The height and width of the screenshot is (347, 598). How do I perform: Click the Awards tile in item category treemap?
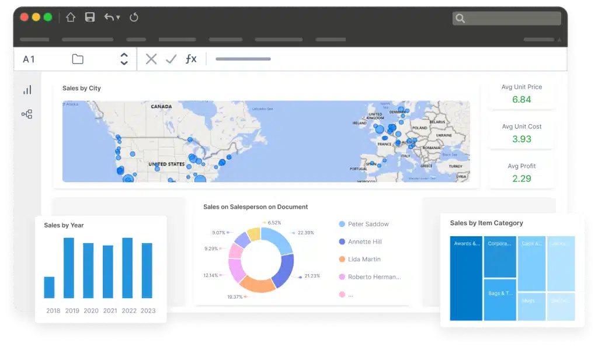pos(466,278)
